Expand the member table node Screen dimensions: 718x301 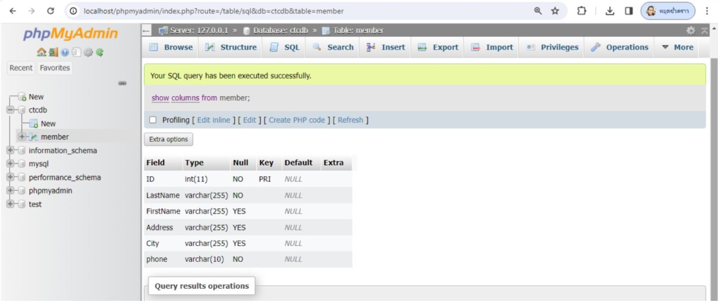[x=22, y=137]
